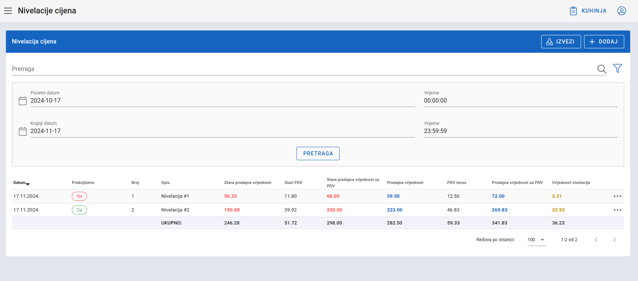
Task: Click the Prodajna vrijednost column header
Action: [x=405, y=183]
